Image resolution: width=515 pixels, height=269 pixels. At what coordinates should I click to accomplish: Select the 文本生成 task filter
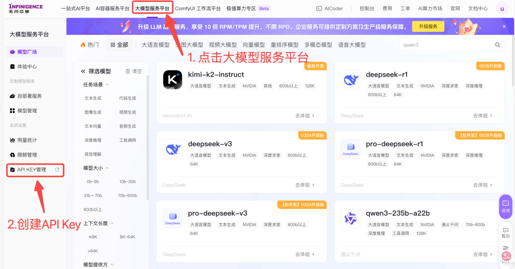click(93, 98)
